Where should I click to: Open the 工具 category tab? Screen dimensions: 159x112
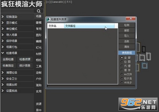pyautogui.click(x=39, y=66)
